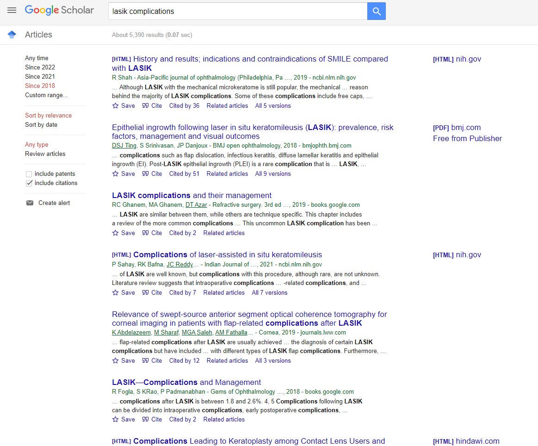Click author link DT Azar

[x=196, y=204]
